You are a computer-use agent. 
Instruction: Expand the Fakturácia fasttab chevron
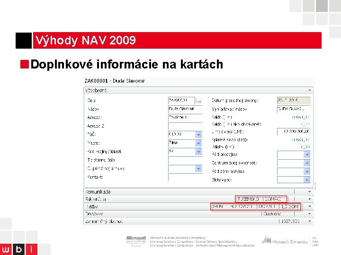tap(309, 199)
